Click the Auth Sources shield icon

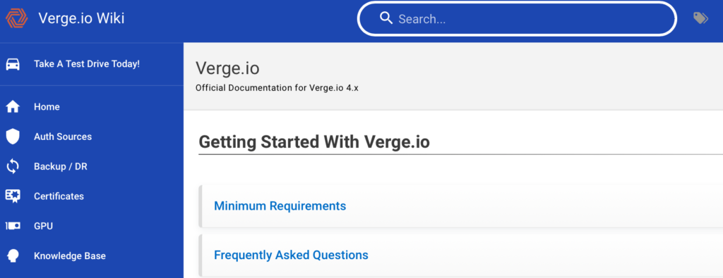click(13, 137)
